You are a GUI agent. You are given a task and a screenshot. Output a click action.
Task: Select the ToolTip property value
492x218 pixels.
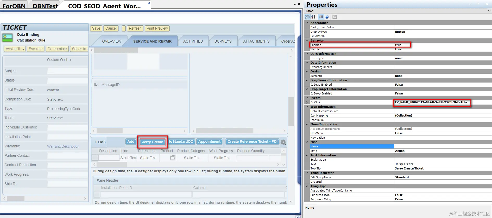tap(409, 168)
